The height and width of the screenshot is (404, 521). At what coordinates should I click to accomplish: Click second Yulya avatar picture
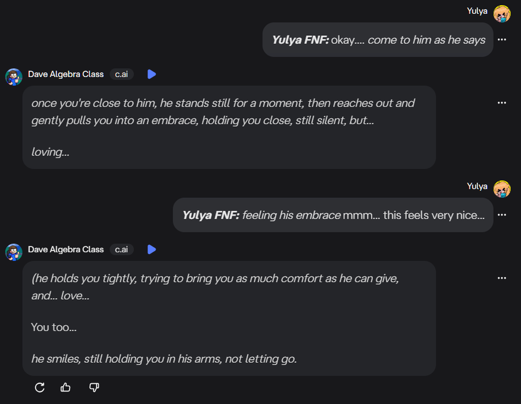click(502, 189)
